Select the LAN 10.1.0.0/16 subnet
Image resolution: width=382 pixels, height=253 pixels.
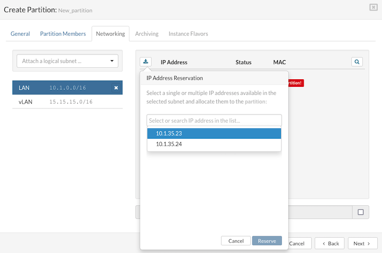[x=62, y=88]
